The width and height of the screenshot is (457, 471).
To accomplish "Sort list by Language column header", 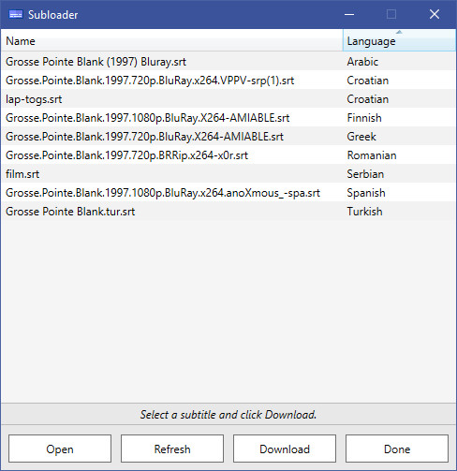I will (399, 41).
